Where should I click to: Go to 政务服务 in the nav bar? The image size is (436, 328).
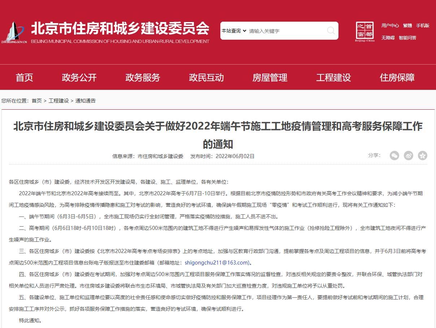click(143, 78)
